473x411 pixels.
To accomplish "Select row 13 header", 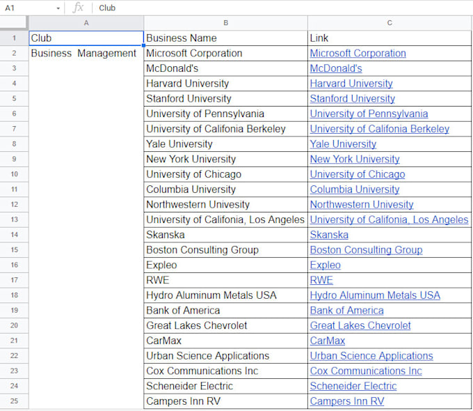I will pos(14,219).
